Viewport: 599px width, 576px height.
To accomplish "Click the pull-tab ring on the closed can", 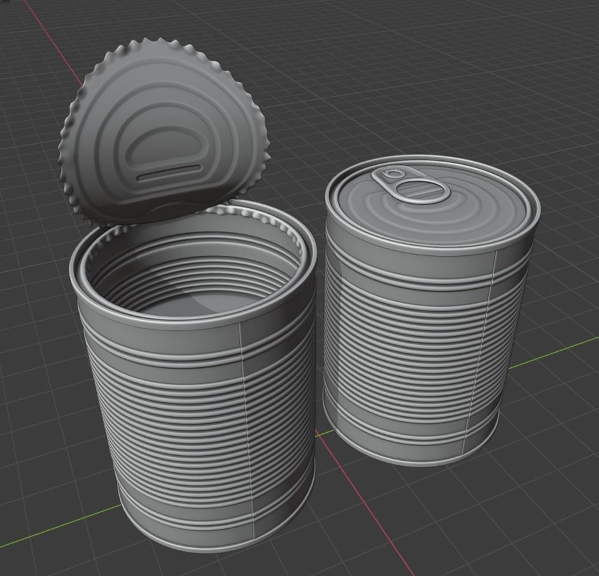I will pyautogui.click(x=412, y=184).
